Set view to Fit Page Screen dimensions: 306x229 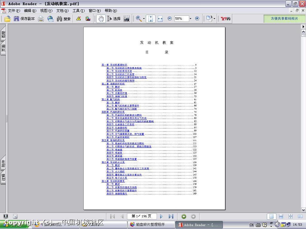[151, 19]
